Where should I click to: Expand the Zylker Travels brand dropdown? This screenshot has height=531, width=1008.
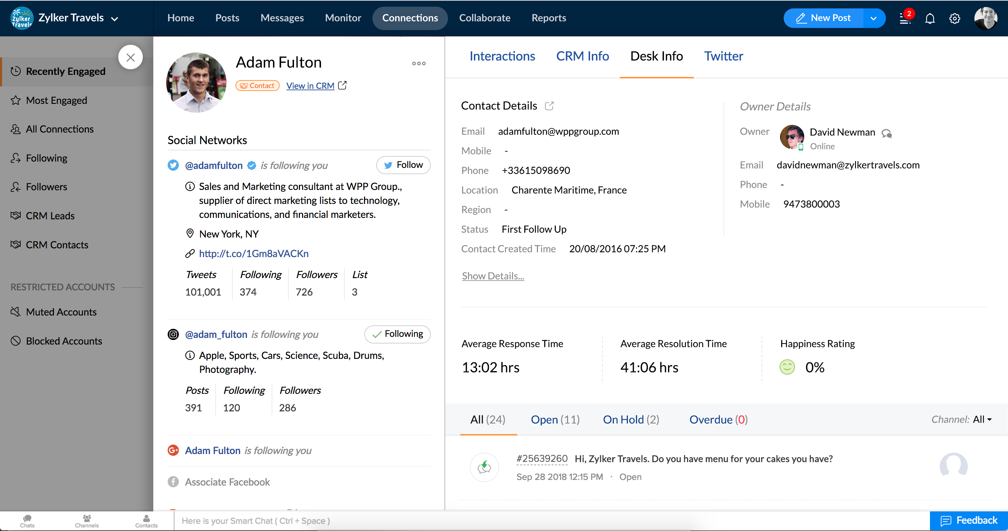coord(115,19)
